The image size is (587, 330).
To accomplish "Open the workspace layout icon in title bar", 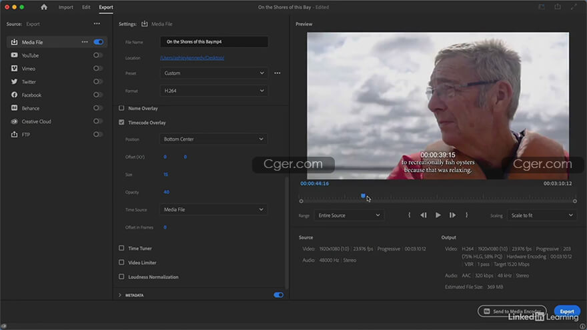I will (x=542, y=7).
